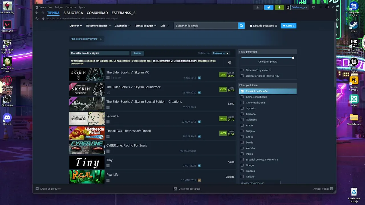Click the blue announcements megaphone icon

click(269, 7)
